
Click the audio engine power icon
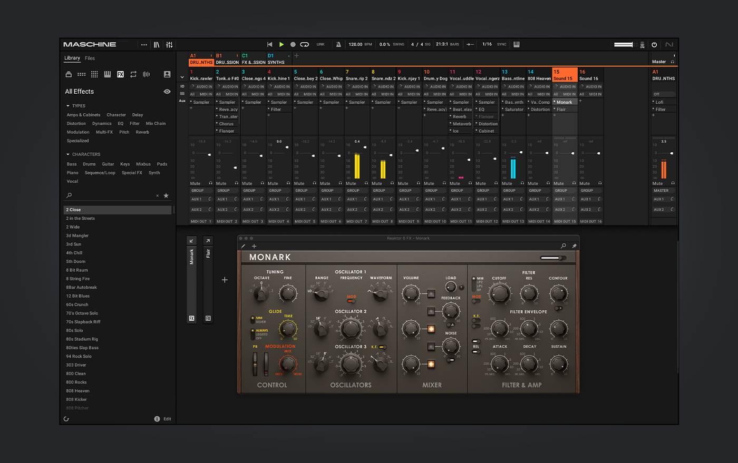coord(654,45)
